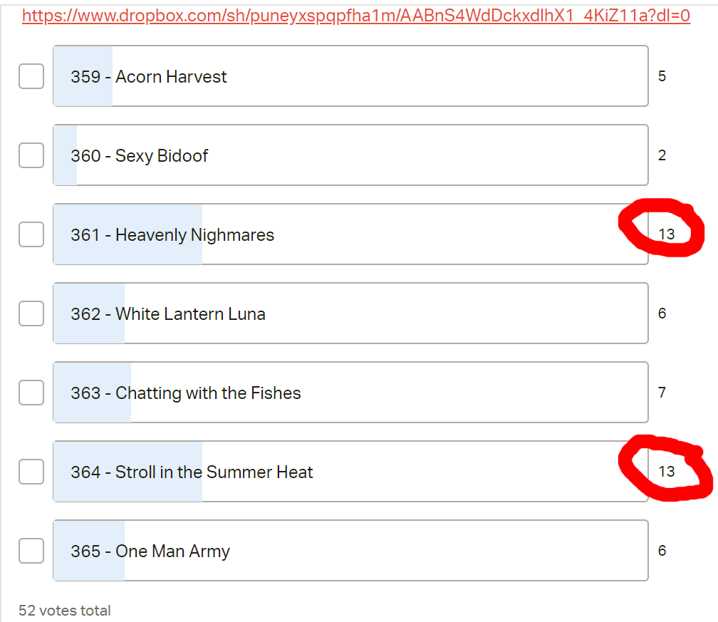Select the checkbox for 361 - Heavenly Nightmares

31,234
